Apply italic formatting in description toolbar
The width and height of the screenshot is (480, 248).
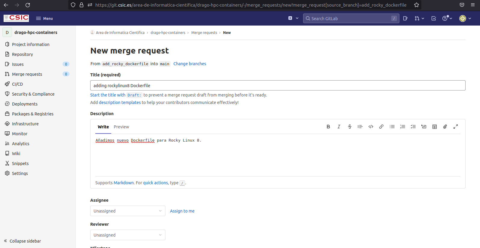coord(339,127)
